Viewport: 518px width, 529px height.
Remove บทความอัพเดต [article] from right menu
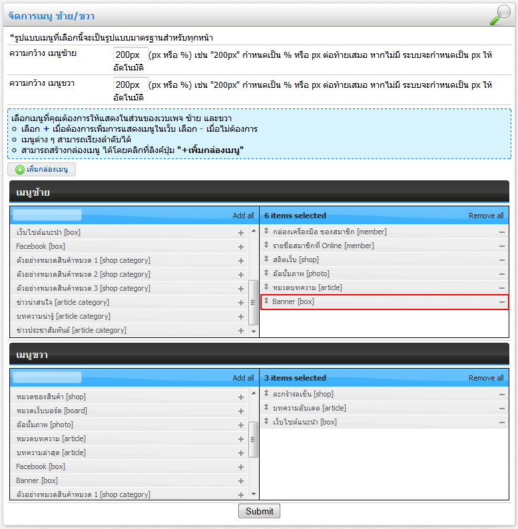tap(502, 409)
